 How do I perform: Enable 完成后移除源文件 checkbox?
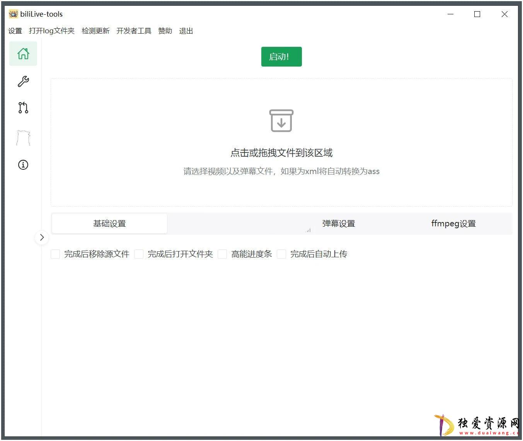tap(55, 254)
